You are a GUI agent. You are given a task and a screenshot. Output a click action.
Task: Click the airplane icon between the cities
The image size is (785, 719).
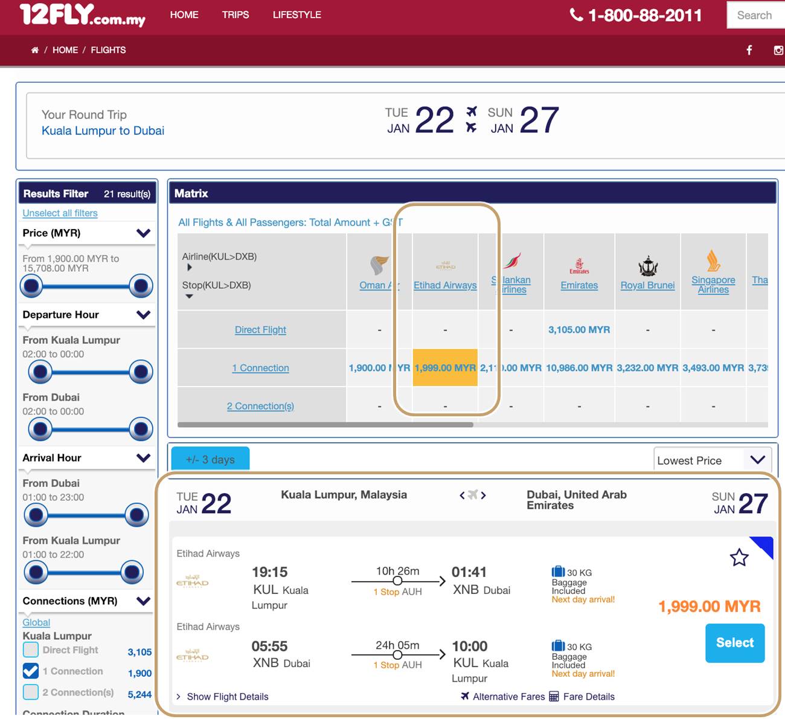point(473,495)
